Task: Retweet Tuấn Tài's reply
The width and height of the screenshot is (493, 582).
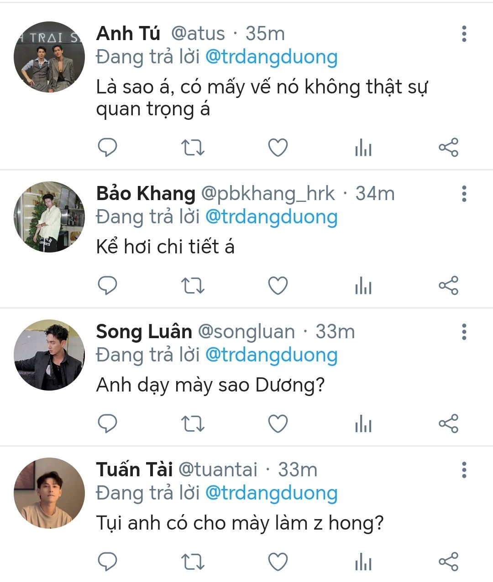Action: [193, 561]
